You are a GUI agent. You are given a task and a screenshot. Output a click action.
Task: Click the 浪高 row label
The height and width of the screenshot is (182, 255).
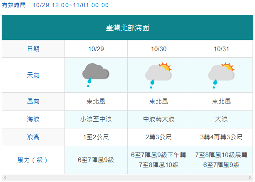click(x=33, y=137)
